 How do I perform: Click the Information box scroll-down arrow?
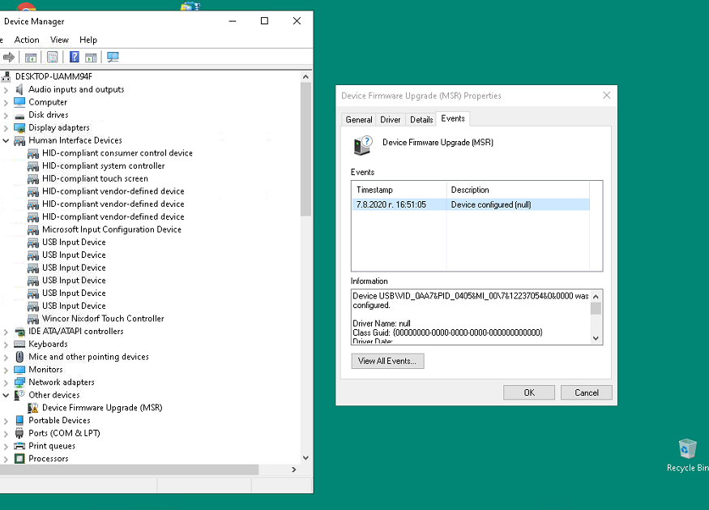point(596,338)
